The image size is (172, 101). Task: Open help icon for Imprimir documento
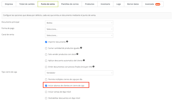[x=67, y=41]
